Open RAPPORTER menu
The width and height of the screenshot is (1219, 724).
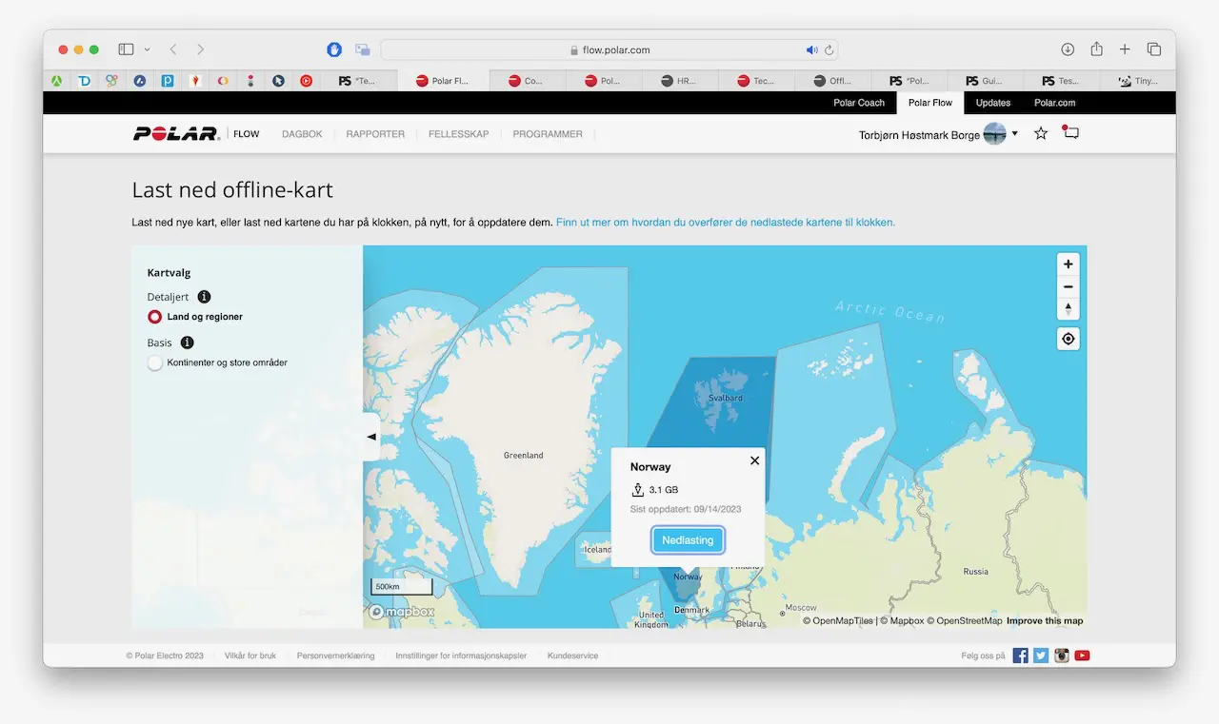[375, 134]
